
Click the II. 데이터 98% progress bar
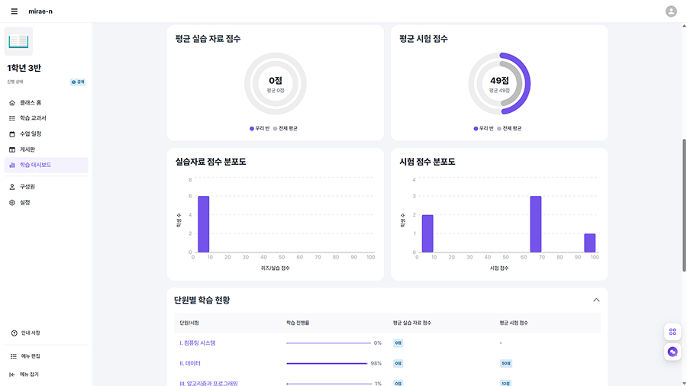pyautogui.click(x=327, y=363)
